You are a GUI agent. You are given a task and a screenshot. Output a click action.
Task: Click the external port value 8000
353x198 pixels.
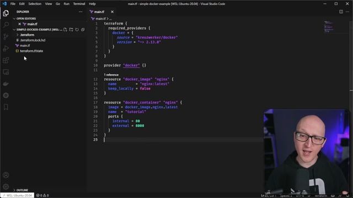140,126
